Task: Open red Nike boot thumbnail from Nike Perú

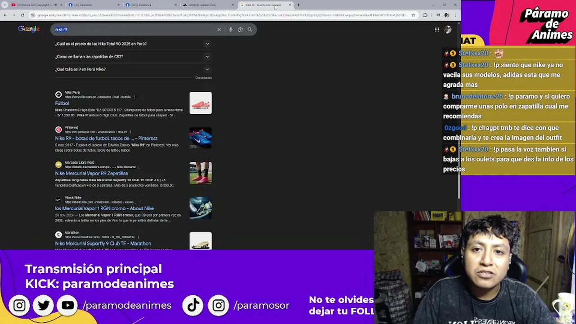Action: click(x=201, y=103)
